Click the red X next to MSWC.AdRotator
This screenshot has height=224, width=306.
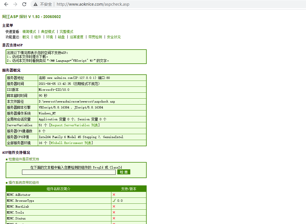pyautogui.click(x=114, y=195)
